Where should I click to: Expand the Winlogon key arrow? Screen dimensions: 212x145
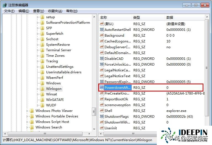[x=38, y=89]
